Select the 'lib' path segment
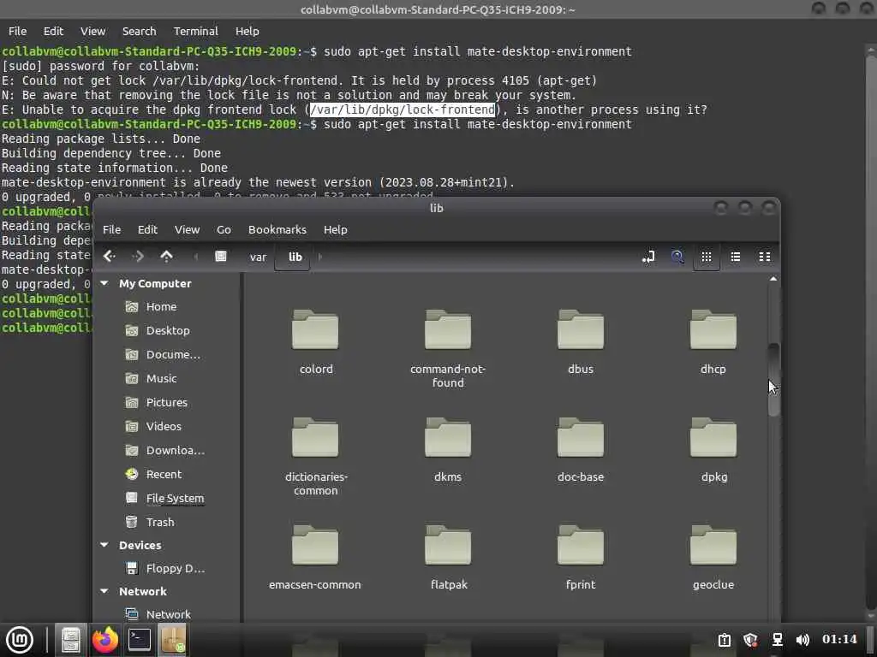The width and height of the screenshot is (877, 657). (x=295, y=257)
